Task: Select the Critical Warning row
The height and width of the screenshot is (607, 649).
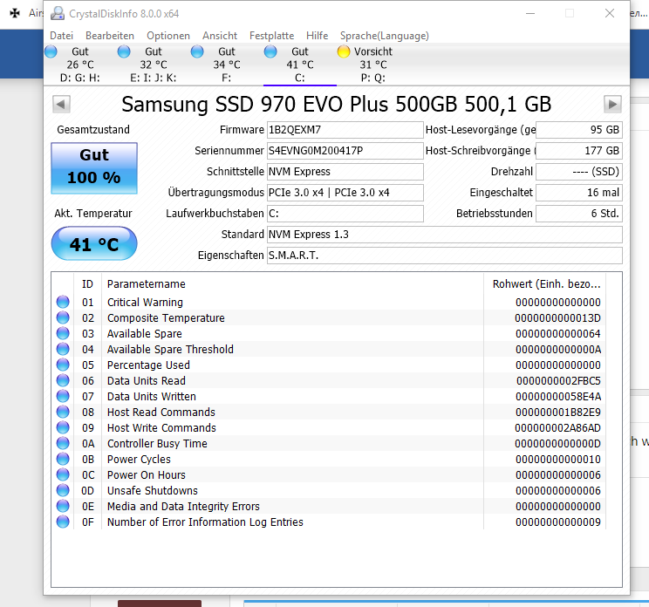Action: tap(329, 303)
